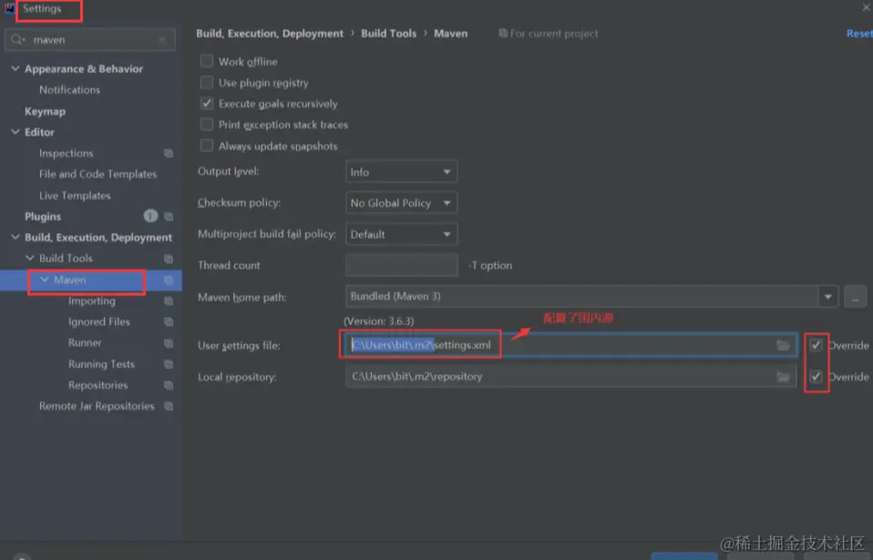The image size is (873, 560).
Task: Click the project-level icon on Maven row
Action: coord(169,280)
